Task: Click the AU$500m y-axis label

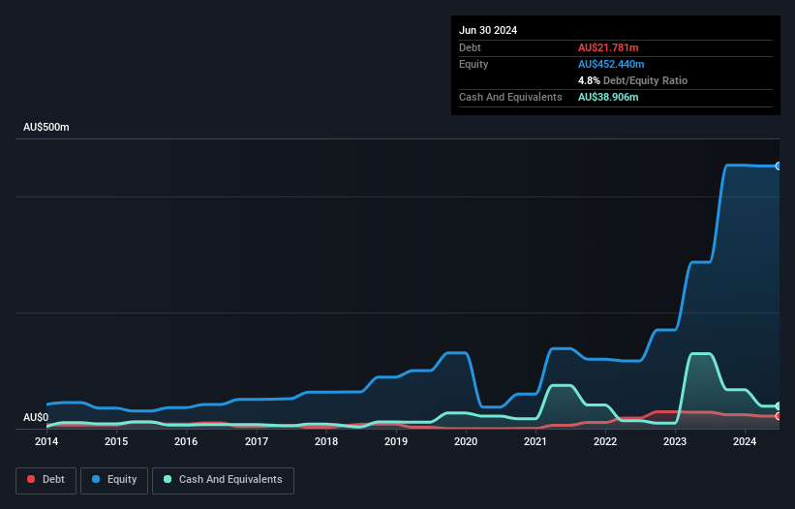Action: pos(46,127)
